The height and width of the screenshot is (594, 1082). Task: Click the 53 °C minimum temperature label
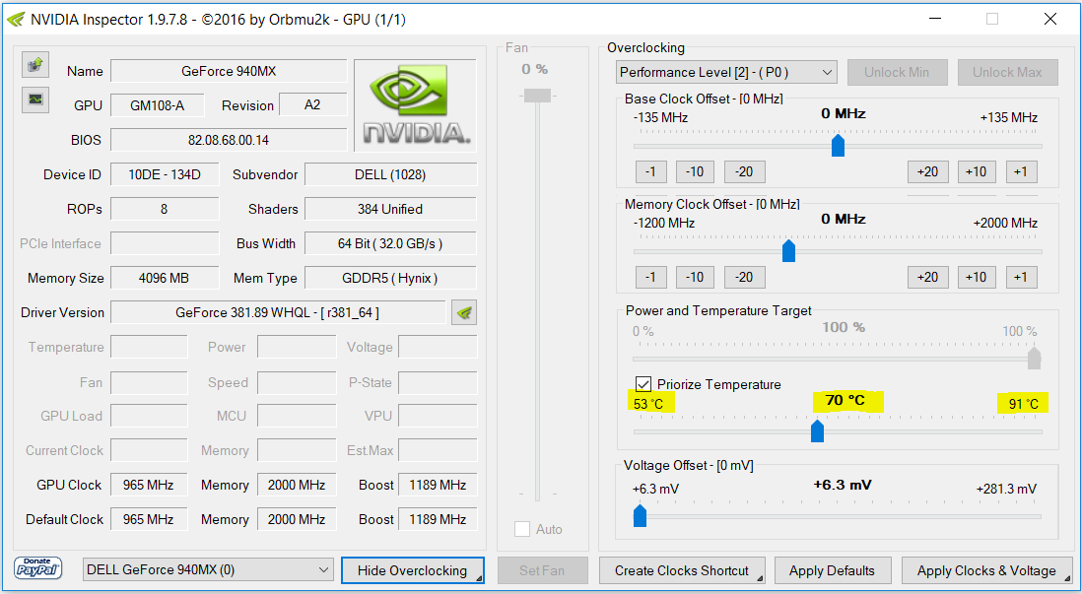pyautogui.click(x=648, y=404)
